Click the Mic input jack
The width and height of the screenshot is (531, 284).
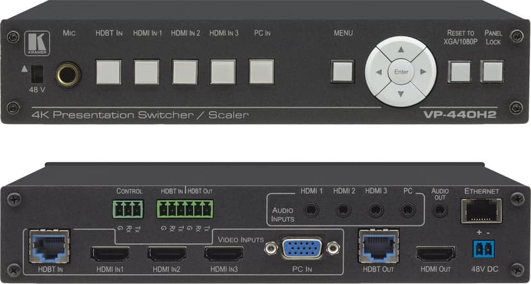coord(68,74)
